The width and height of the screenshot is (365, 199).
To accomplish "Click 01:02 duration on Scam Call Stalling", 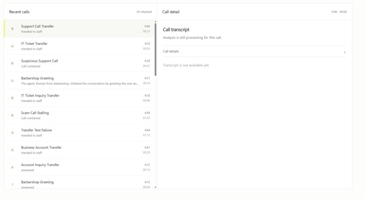I will (146, 118).
